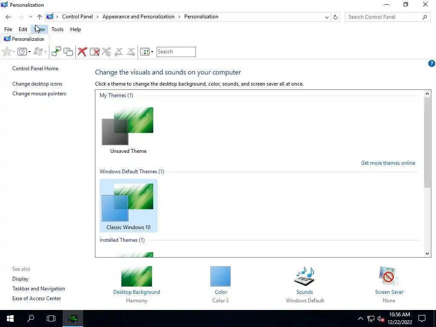Click the gray X with left arrow icon
The height and width of the screenshot is (327, 436).
pos(119,52)
